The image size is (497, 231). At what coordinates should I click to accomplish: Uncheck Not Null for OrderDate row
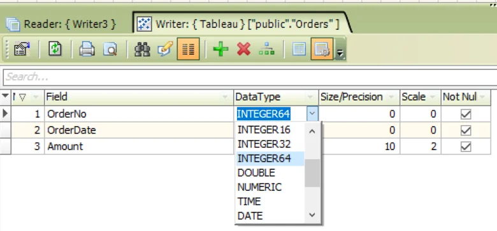coord(466,130)
